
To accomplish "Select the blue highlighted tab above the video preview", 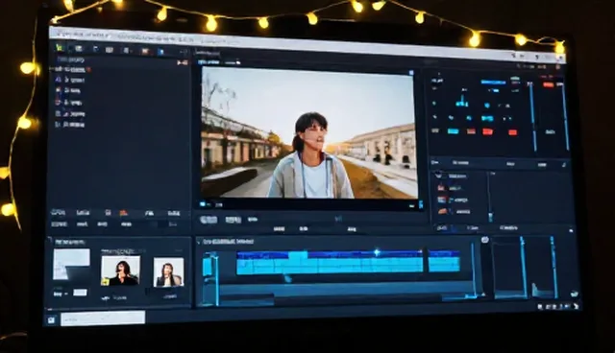I will tap(209, 61).
